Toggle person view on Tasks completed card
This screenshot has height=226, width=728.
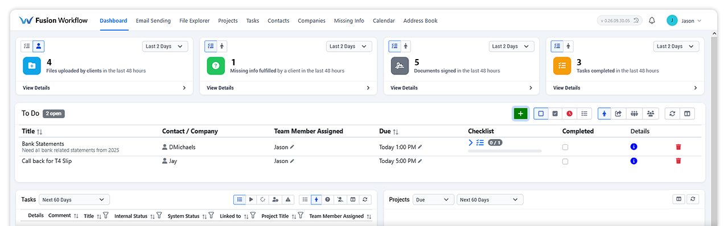(x=569, y=47)
